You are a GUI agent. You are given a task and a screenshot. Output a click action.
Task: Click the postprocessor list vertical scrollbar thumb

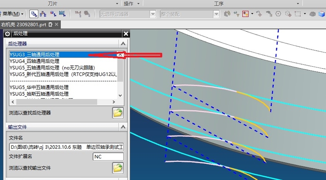pyautogui.click(x=120, y=69)
